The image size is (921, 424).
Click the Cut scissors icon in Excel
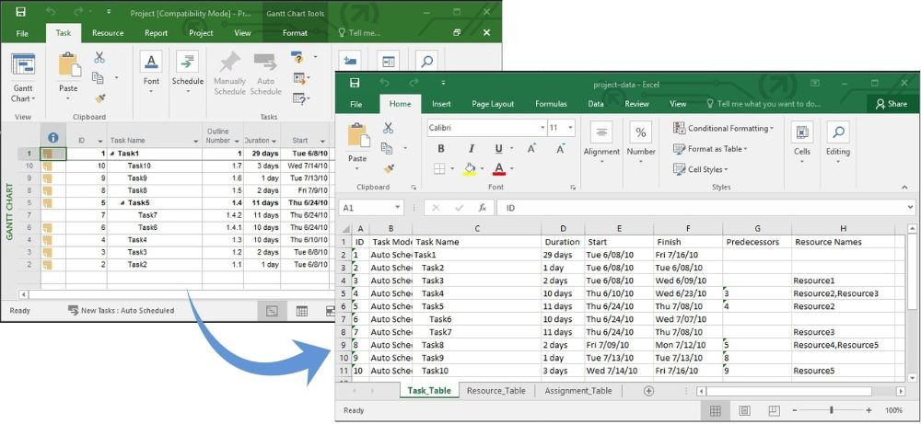(388, 129)
